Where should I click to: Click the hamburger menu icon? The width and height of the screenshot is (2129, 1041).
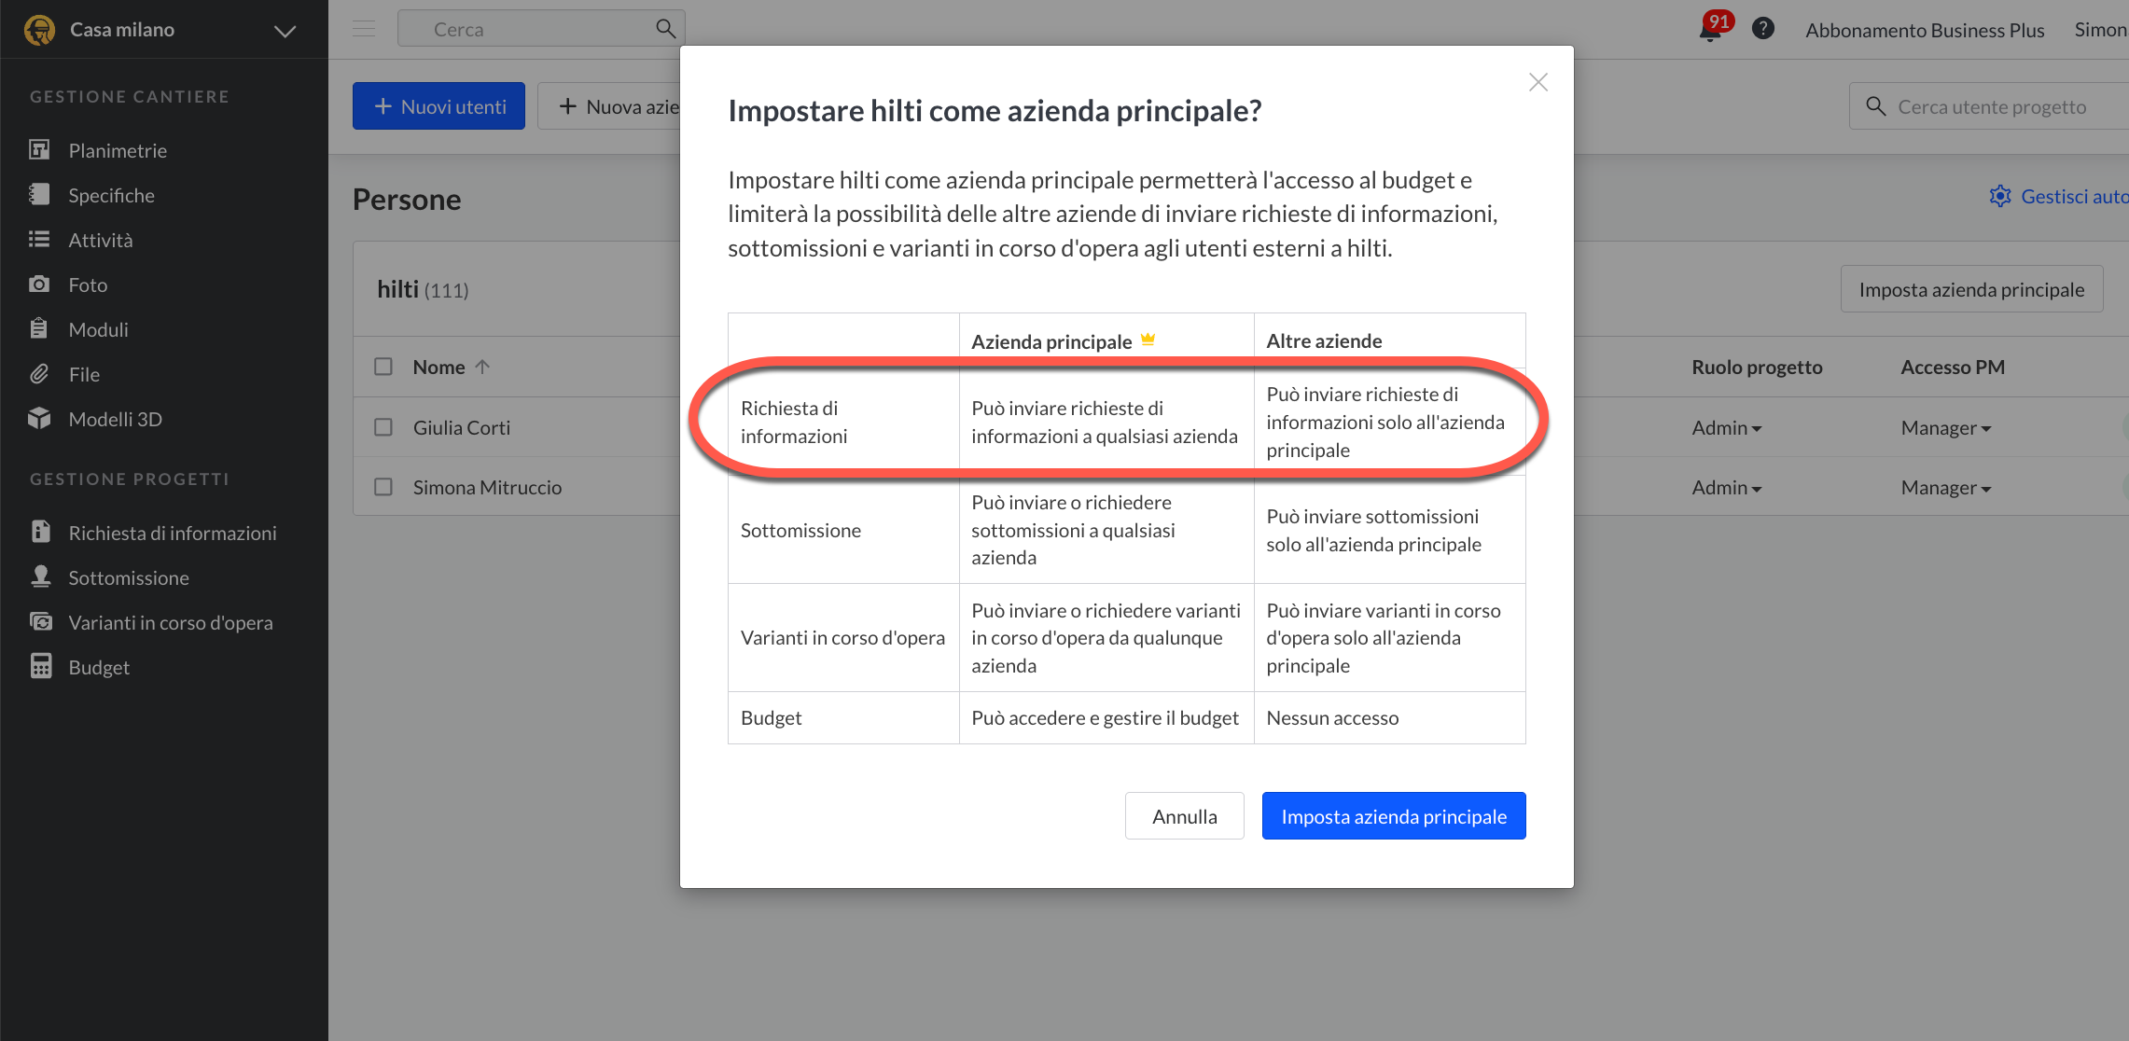[x=364, y=29]
